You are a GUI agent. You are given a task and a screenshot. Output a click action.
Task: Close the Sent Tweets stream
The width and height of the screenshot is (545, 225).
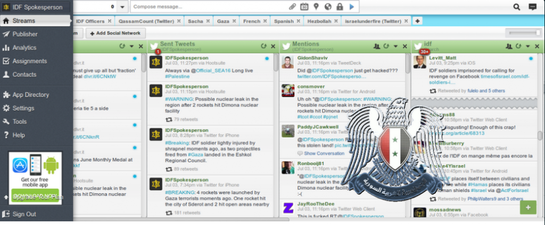click(273, 46)
